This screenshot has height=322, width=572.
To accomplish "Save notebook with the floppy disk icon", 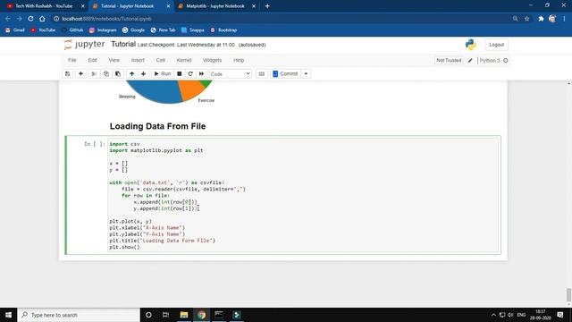I will tap(68, 73).
